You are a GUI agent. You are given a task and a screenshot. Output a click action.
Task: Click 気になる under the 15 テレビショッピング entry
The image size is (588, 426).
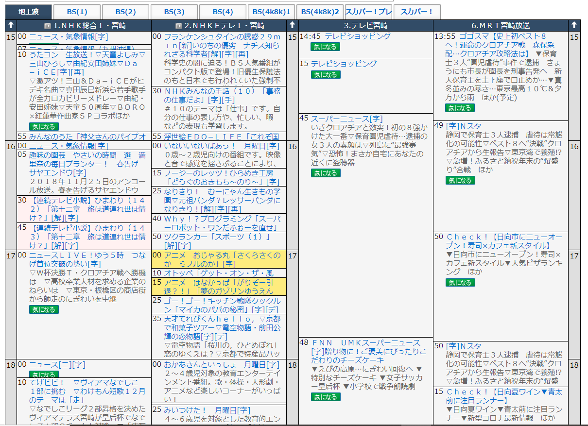[326, 74]
